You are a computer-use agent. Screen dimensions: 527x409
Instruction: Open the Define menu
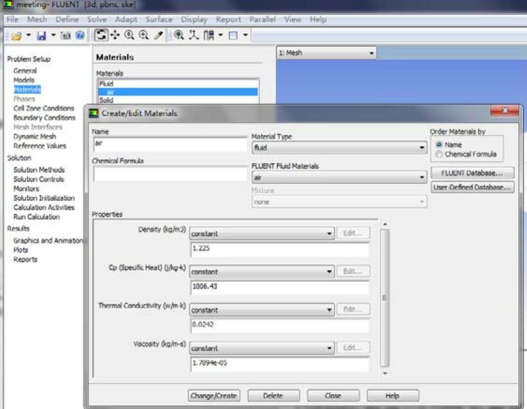pyautogui.click(x=67, y=20)
